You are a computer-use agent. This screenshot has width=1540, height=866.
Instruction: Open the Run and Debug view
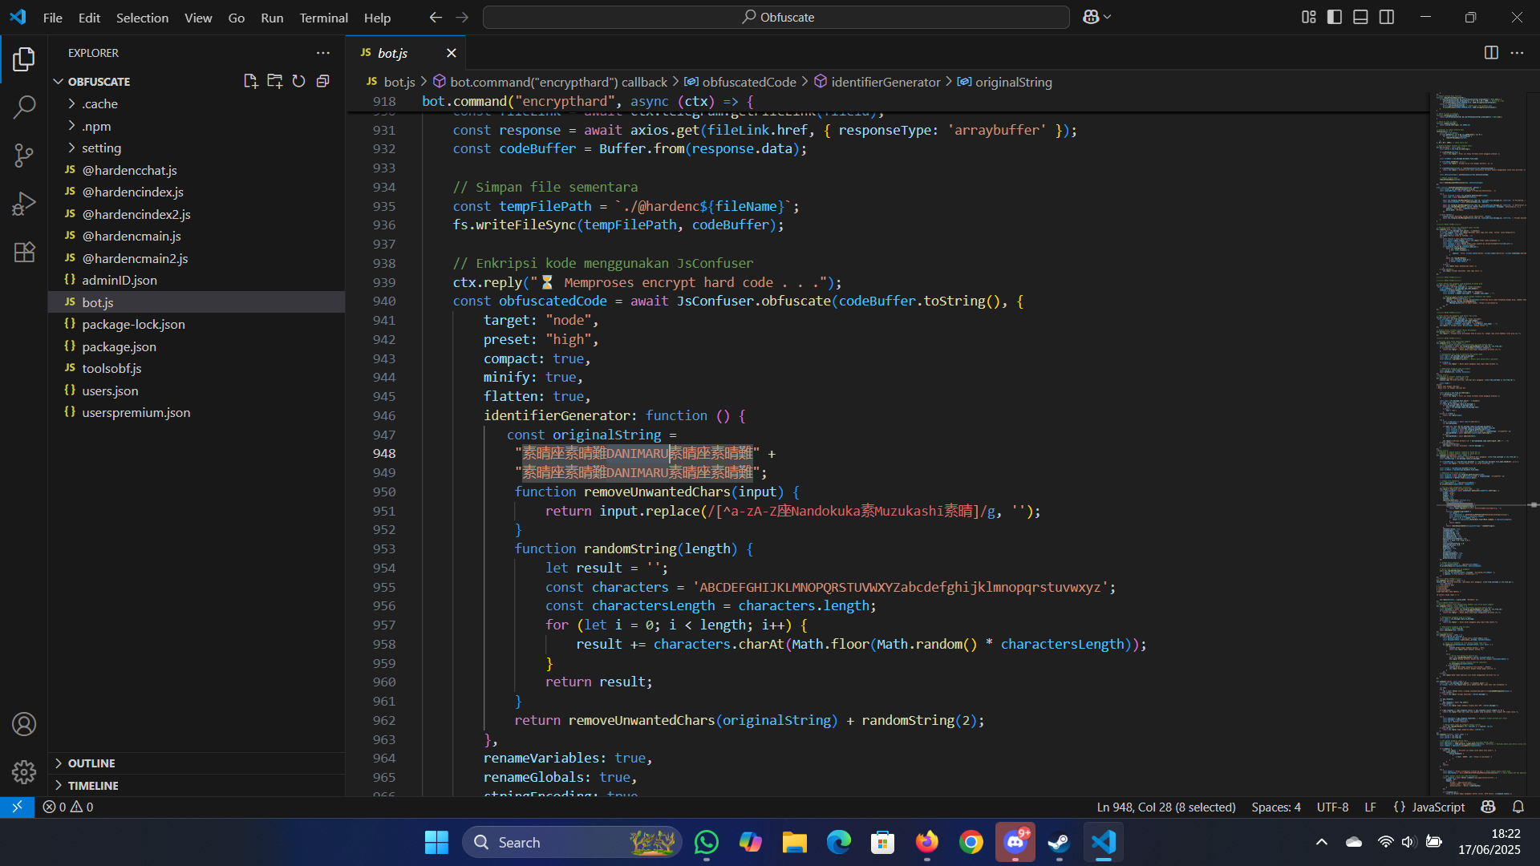[x=24, y=204]
